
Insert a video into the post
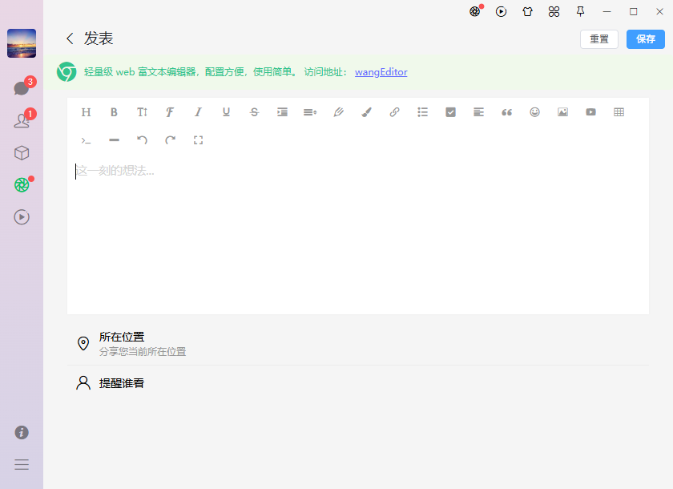click(590, 112)
